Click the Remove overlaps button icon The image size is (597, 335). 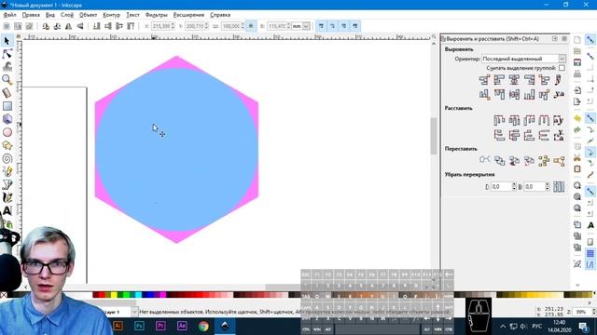559,186
